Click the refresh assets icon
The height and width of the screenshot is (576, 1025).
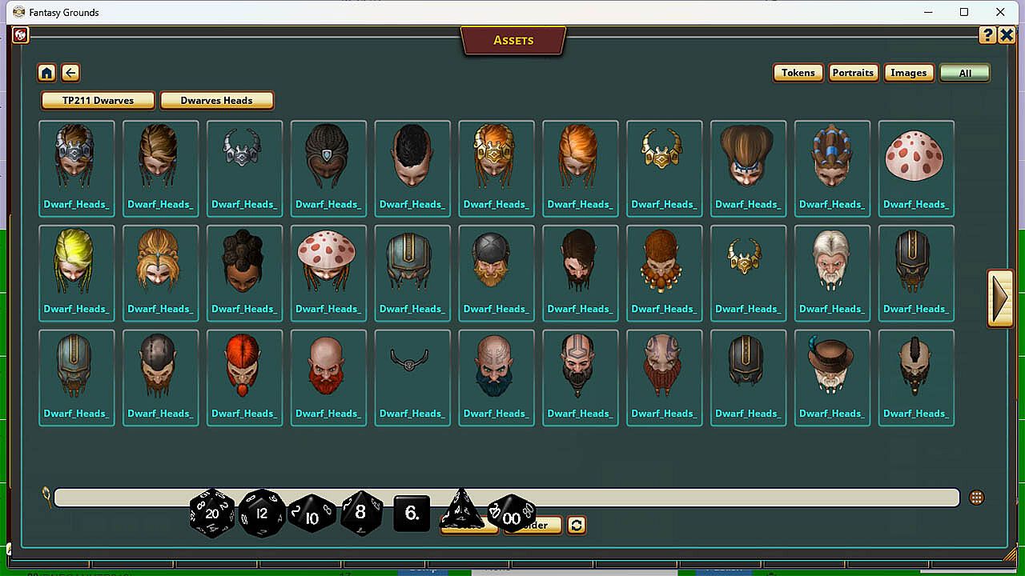(577, 525)
